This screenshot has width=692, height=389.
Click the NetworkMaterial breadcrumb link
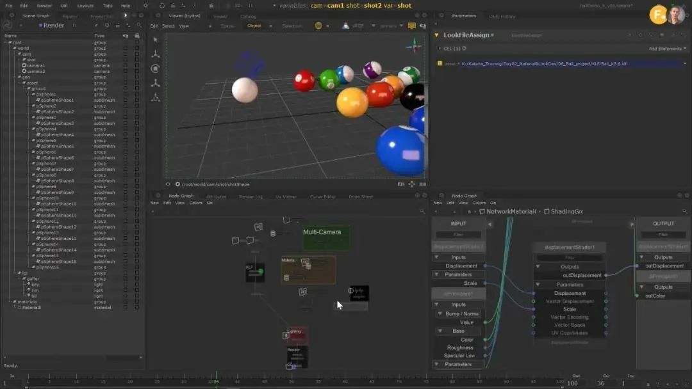(x=511, y=212)
